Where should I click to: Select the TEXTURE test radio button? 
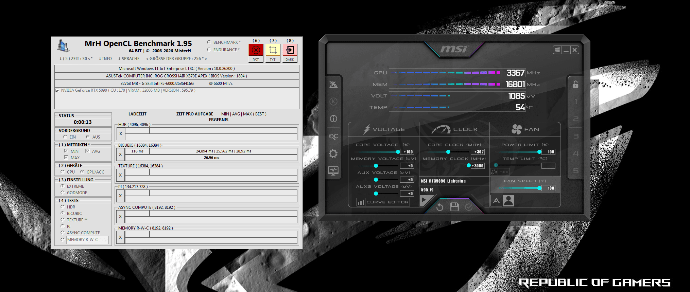tap(63, 220)
